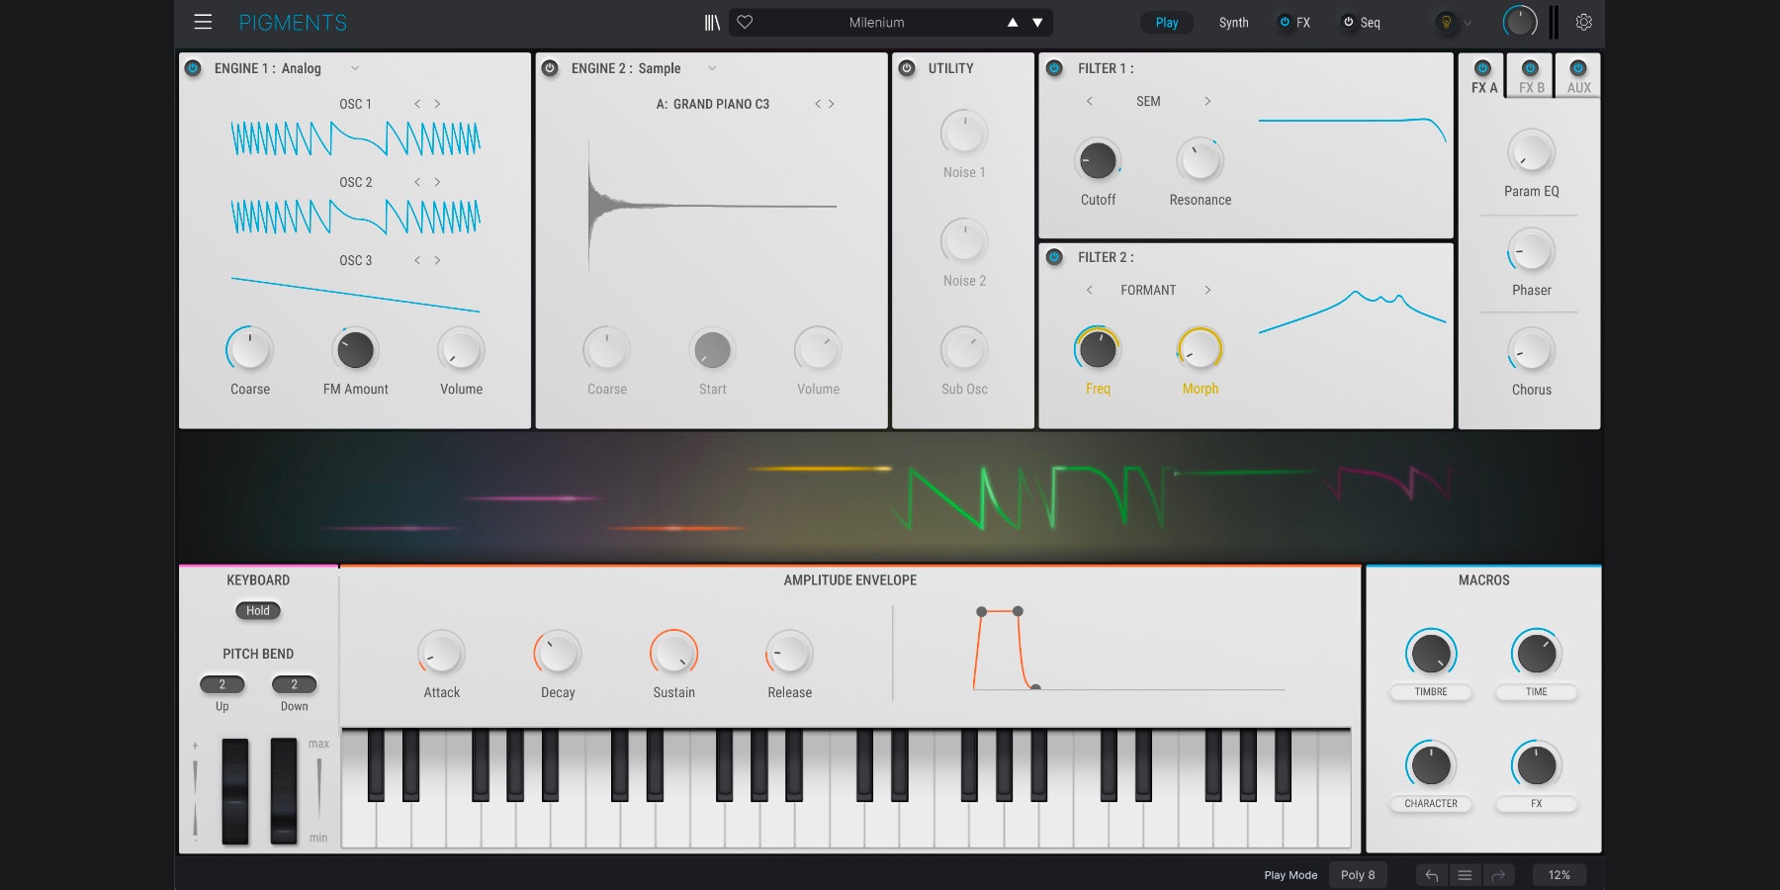Open the settings gear icon
The width and height of the screenshot is (1780, 890).
(1583, 22)
